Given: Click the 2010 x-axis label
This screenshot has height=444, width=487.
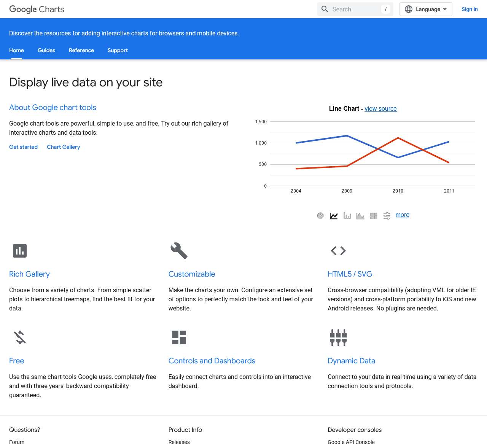Looking at the screenshot, I should tap(398, 191).
